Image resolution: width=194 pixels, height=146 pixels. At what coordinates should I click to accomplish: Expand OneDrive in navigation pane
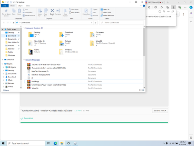[2, 60]
